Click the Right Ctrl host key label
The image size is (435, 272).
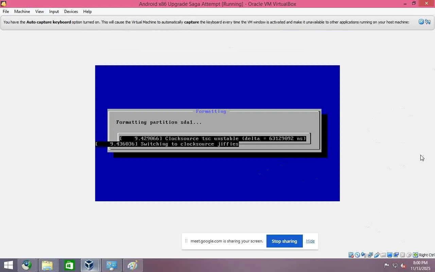point(427,255)
